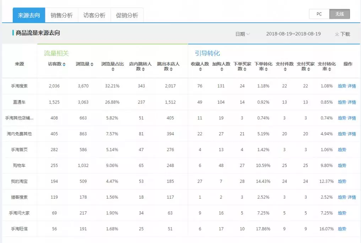Click the 16.07% payment conversion value

[x=327, y=229]
